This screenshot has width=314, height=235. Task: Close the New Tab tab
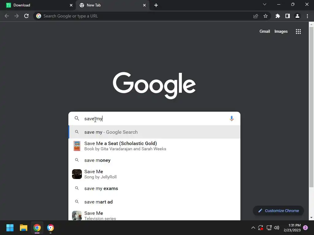coord(144,5)
